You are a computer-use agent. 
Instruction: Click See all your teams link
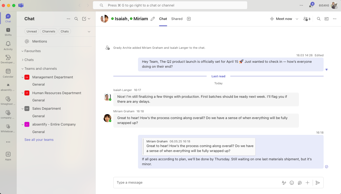pyautogui.click(x=39, y=140)
